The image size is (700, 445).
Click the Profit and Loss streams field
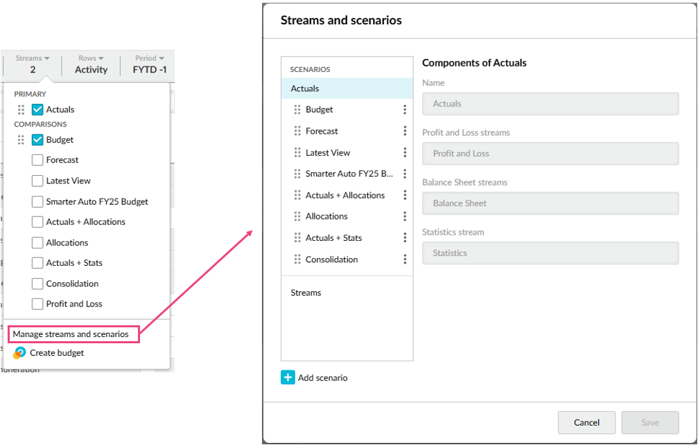550,154
